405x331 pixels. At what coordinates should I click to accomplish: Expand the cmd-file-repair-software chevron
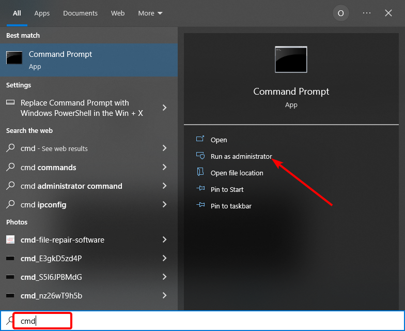click(x=164, y=239)
